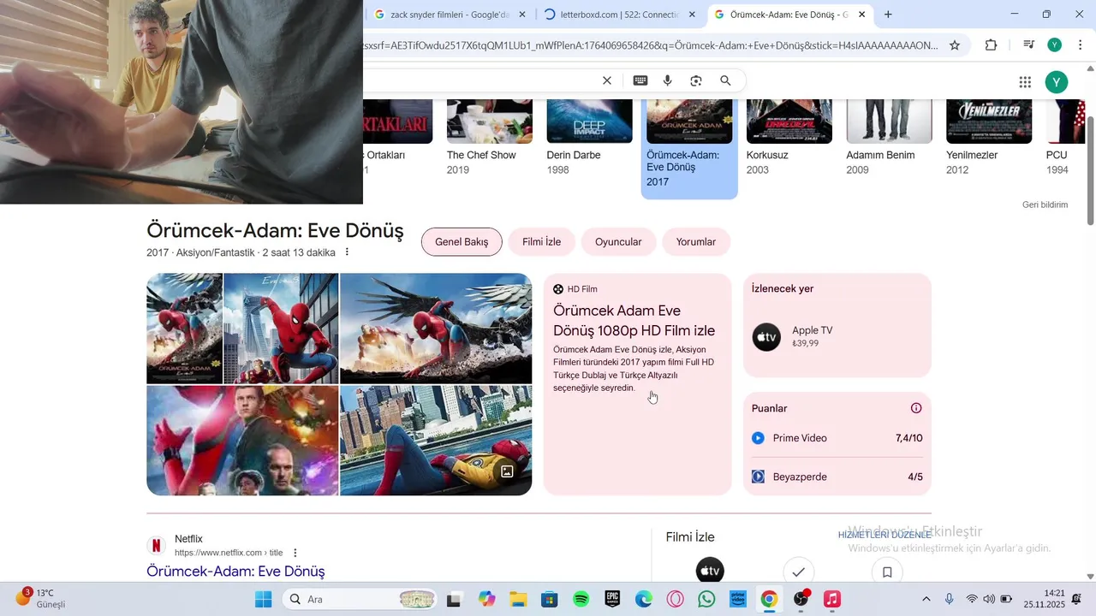Open The Chef Show carousel card
1096x616 pixels.
(490, 139)
